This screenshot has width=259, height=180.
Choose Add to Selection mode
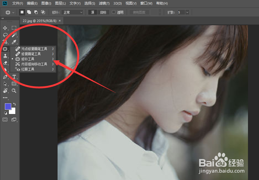click(29, 12)
